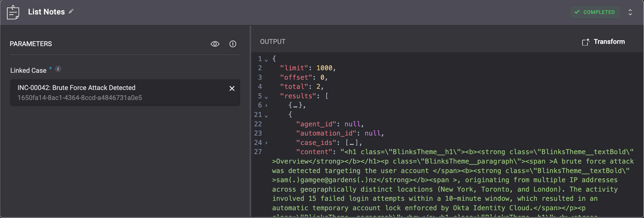644x218 pixels.
Task: Click the "results" key text
Action: [298, 96]
